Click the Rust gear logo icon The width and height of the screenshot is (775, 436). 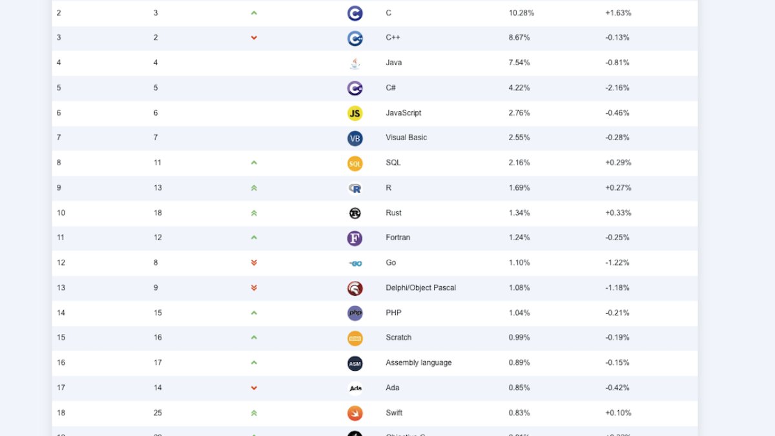pyautogui.click(x=355, y=213)
